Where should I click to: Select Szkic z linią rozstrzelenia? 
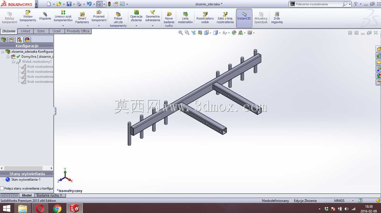point(225,18)
